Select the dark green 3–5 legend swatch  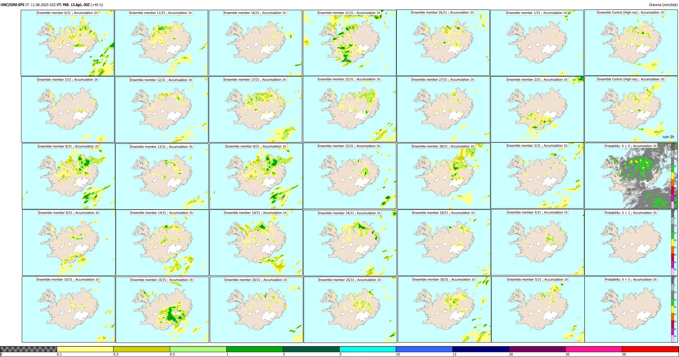pos(311,349)
